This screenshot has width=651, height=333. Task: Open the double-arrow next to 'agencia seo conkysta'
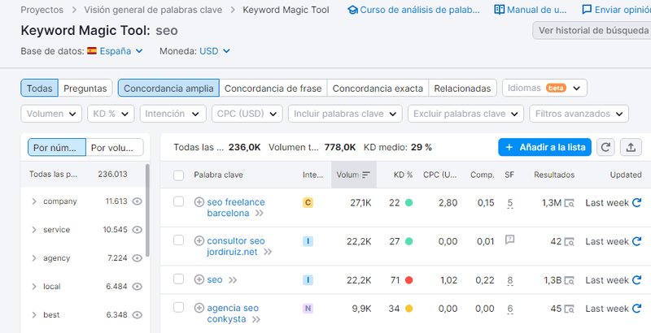click(x=256, y=319)
